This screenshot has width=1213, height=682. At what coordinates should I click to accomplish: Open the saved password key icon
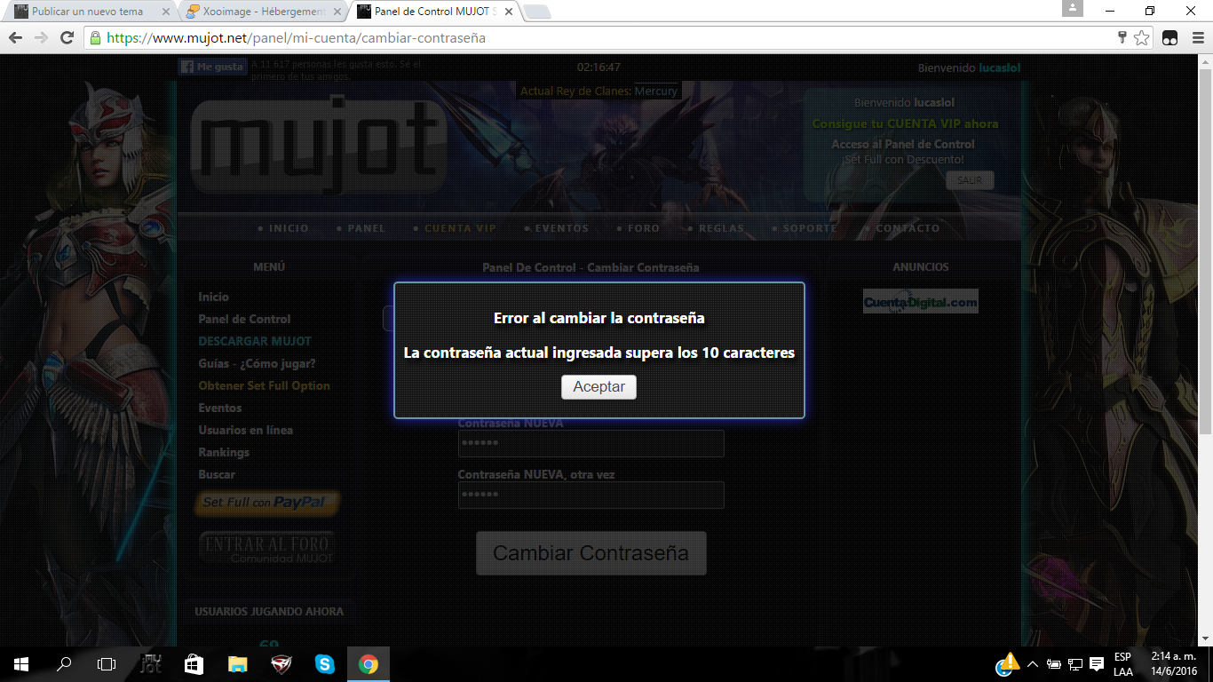pyautogui.click(x=1122, y=38)
